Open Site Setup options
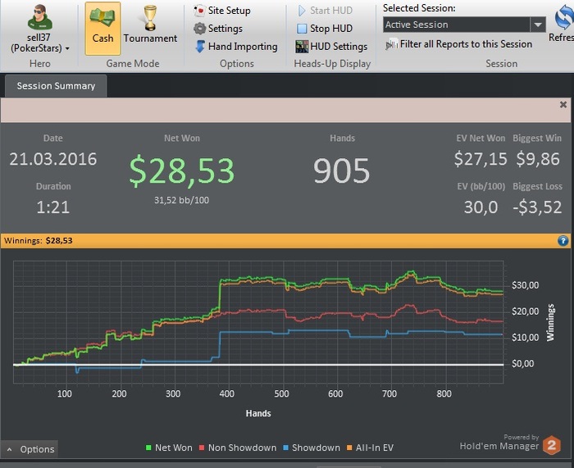574x468 pixels. click(222, 11)
